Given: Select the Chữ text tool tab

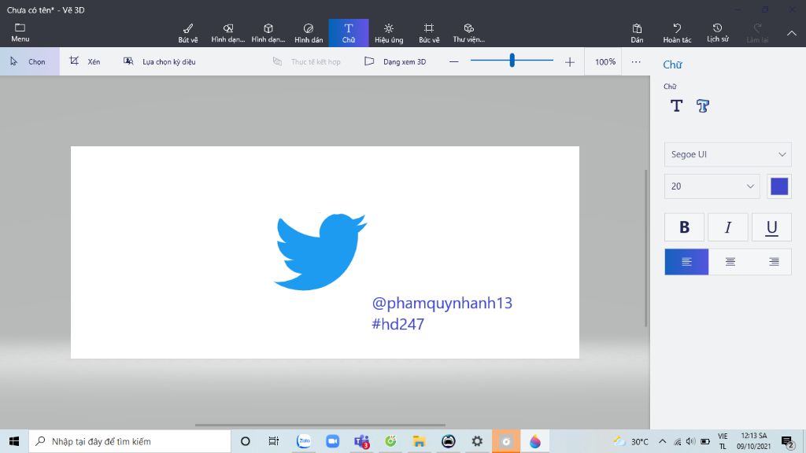Looking at the screenshot, I should (x=349, y=33).
